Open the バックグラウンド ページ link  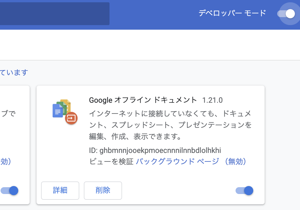pos(177,161)
